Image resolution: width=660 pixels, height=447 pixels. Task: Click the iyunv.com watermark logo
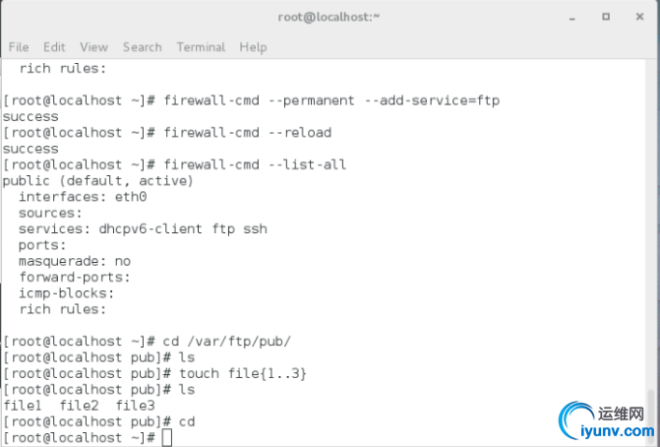608,421
